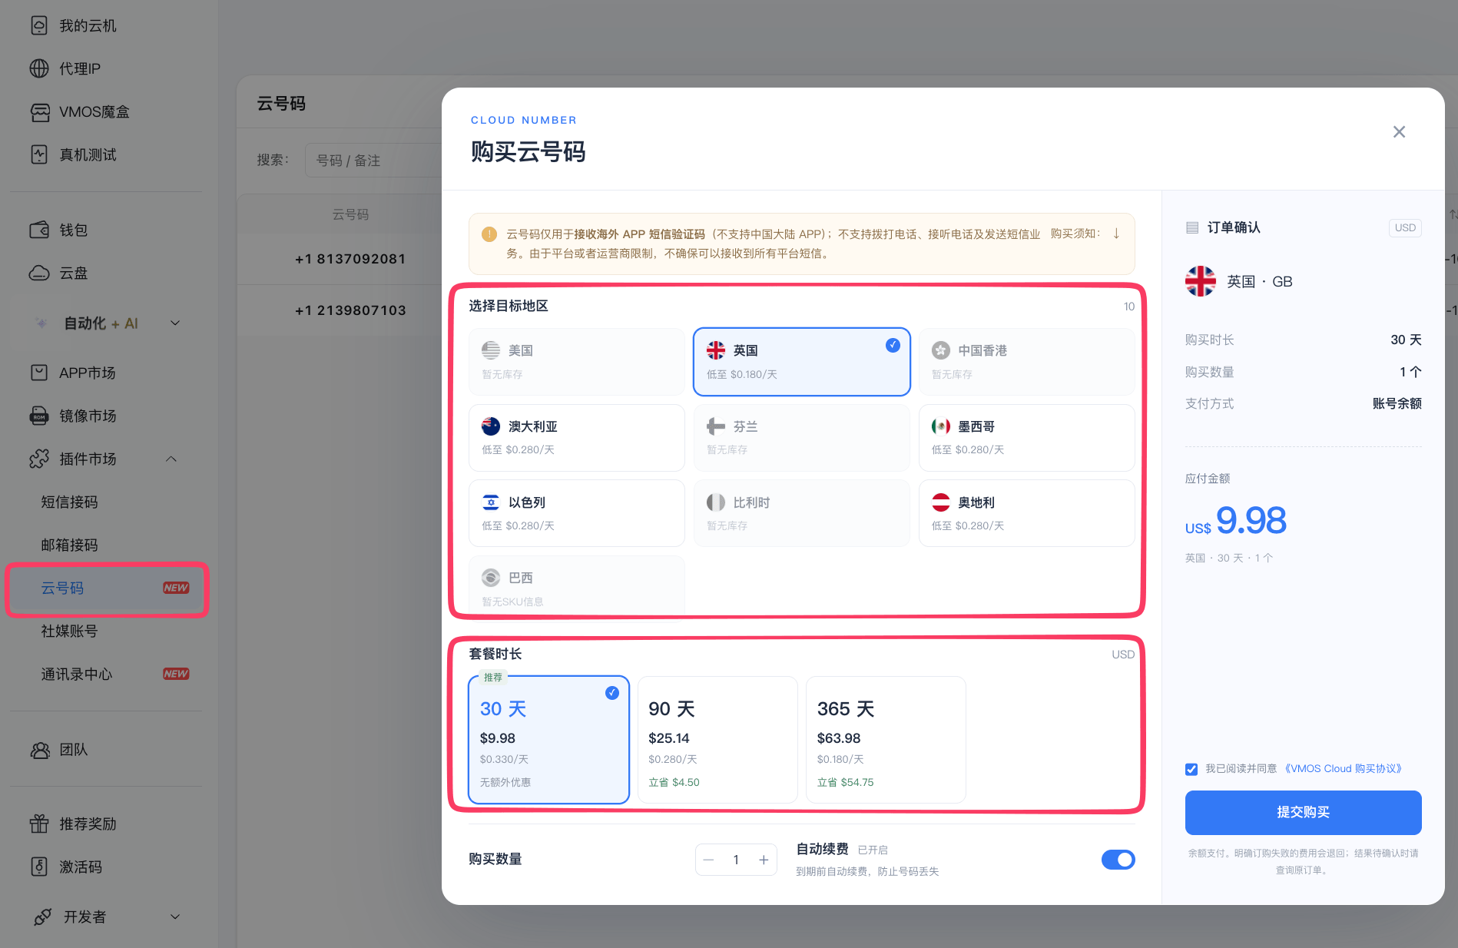The image size is (1458, 948).
Task: Expand the 购买须知 notice arrow
Action: [1116, 234]
